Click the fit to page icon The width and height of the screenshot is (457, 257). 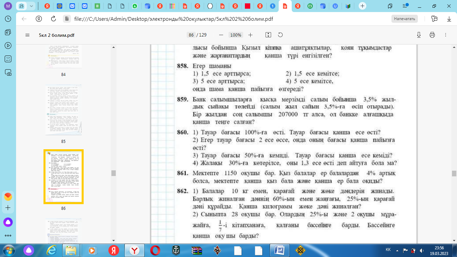[x=268, y=35]
